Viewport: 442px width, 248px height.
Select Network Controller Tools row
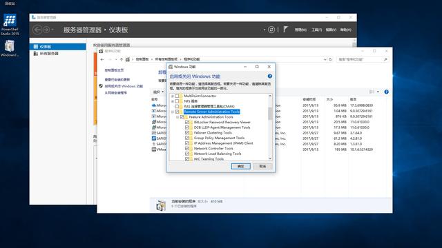[213, 149]
